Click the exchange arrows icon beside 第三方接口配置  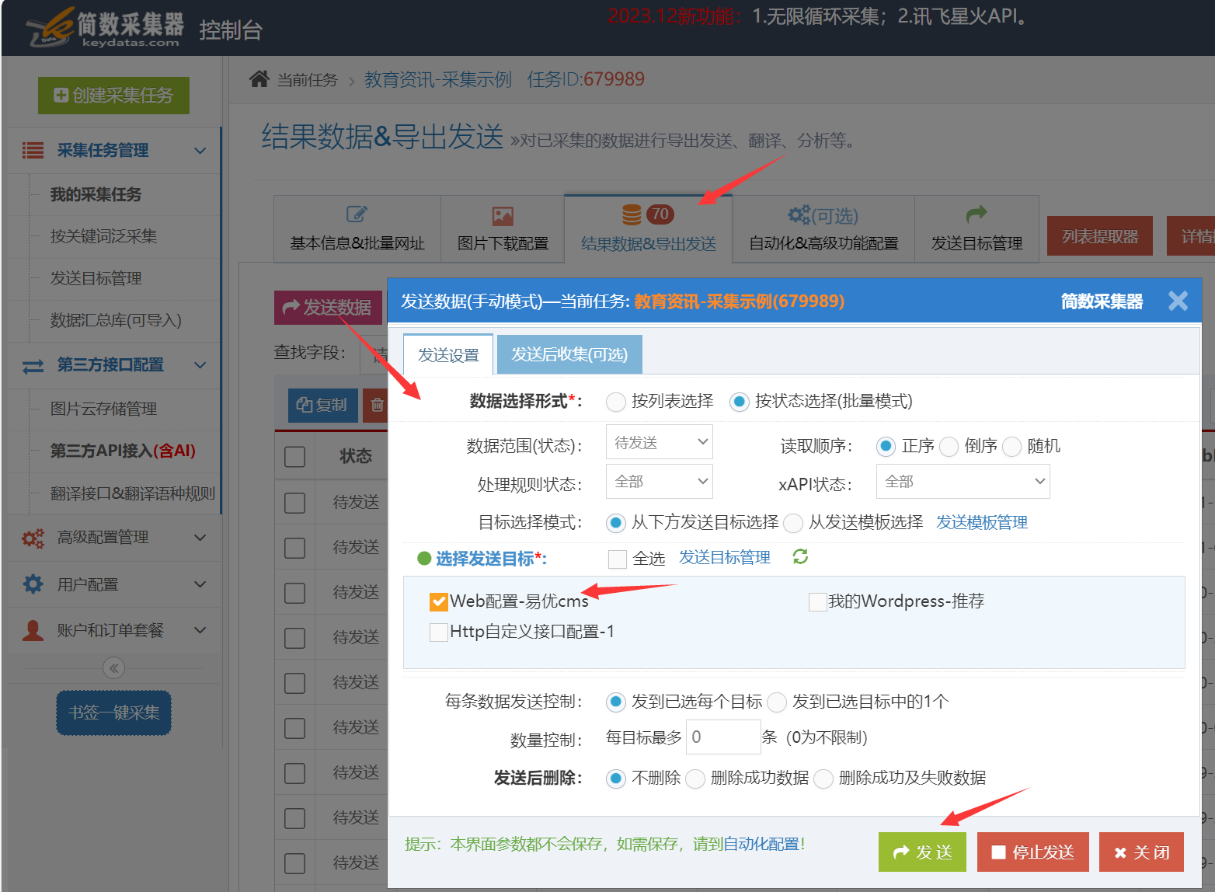[33, 366]
